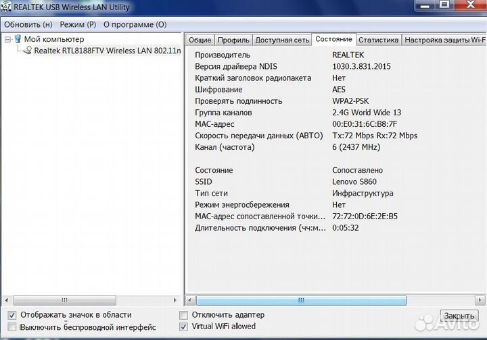
Task: Collapse the Мой компьютер tree node
Action: [7, 39]
